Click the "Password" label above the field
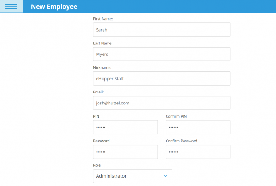 tap(101, 141)
